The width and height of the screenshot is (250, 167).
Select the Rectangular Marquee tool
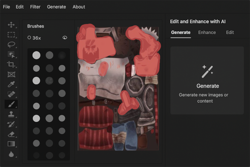click(11, 35)
